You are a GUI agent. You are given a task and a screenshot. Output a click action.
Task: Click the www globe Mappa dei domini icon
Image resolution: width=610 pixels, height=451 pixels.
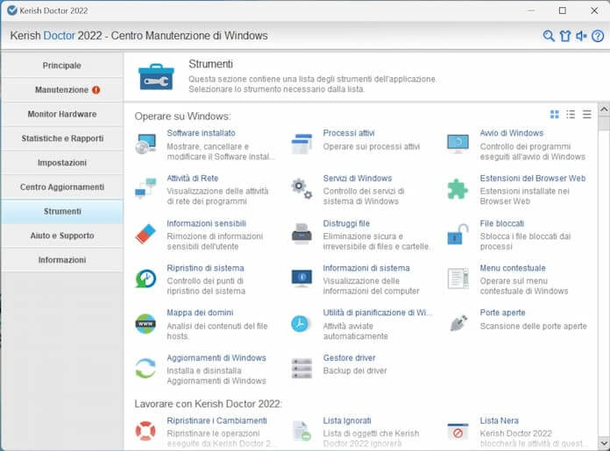tap(145, 323)
